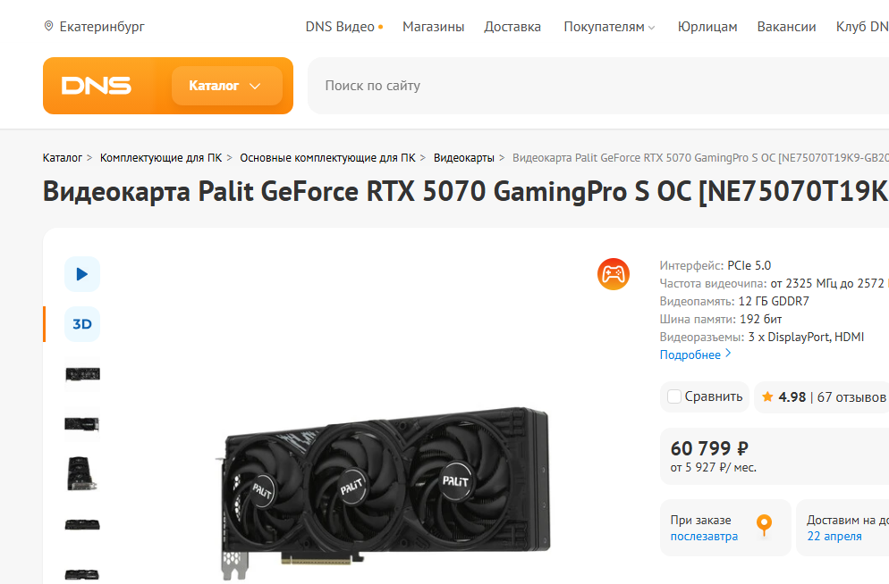The width and height of the screenshot is (889, 584).
Task: Open the Магазины menu item
Action: (x=433, y=27)
